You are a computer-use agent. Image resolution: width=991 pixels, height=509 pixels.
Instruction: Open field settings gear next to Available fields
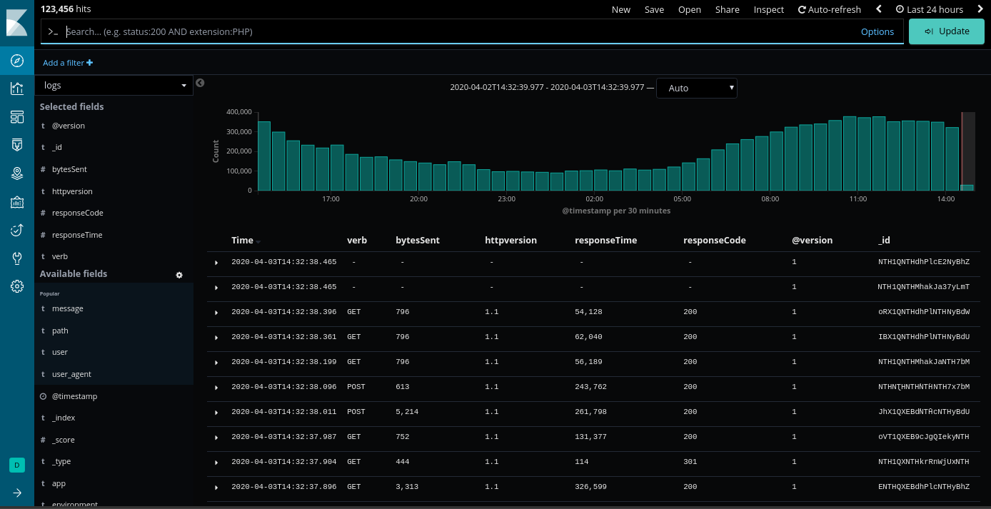coord(179,275)
